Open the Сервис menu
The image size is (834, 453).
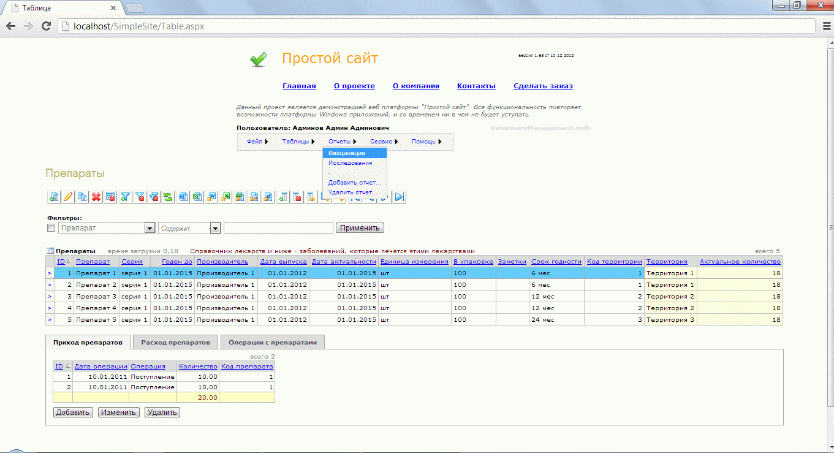point(384,142)
